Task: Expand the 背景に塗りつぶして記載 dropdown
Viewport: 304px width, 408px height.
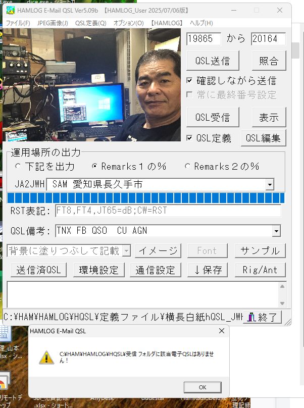Action: coord(126,250)
